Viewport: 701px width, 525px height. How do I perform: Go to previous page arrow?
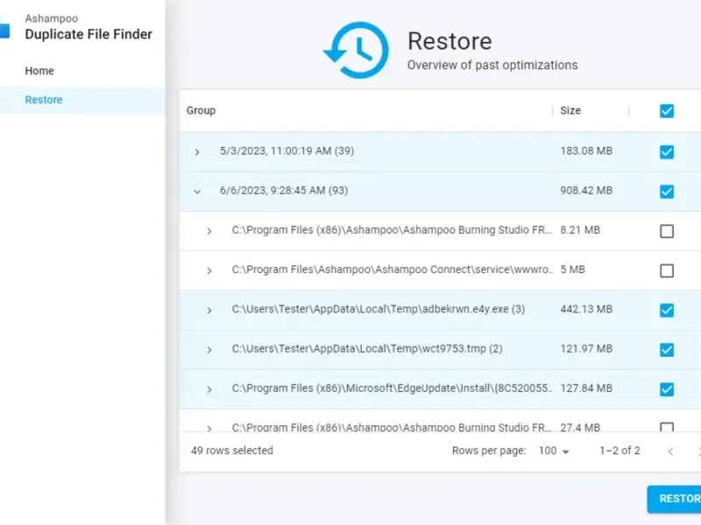click(x=671, y=451)
